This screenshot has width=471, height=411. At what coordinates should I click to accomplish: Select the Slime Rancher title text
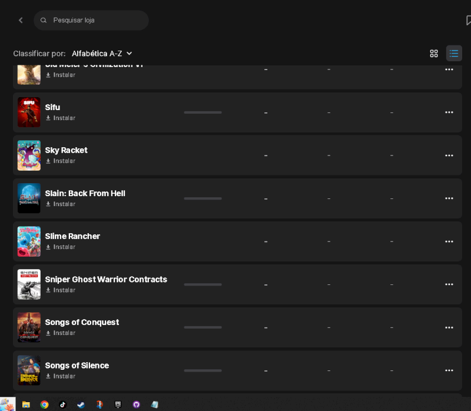point(72,236)
